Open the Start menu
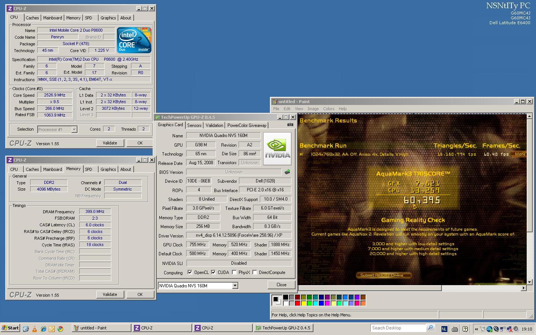 pyautogui.click(x=10, y=328)
